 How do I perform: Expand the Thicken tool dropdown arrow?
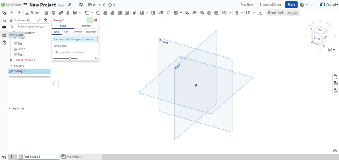tap(81, 13)
